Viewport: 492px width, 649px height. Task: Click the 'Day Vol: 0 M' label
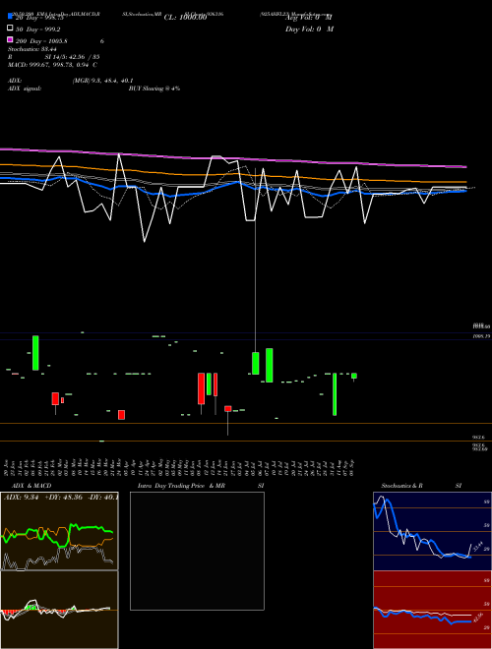click(309, 29)
